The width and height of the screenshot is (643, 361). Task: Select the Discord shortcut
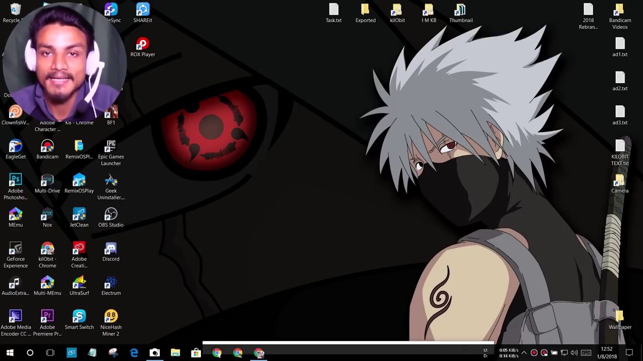[111, 252]
